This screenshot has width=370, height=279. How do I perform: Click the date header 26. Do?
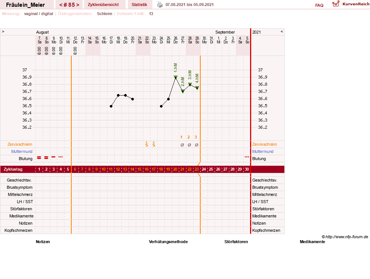(175, 40)
